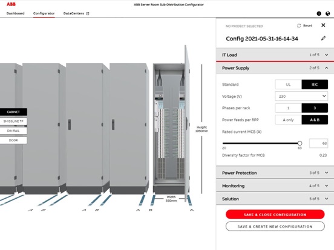Select A & B power feeds

click(x=315, y=120)
